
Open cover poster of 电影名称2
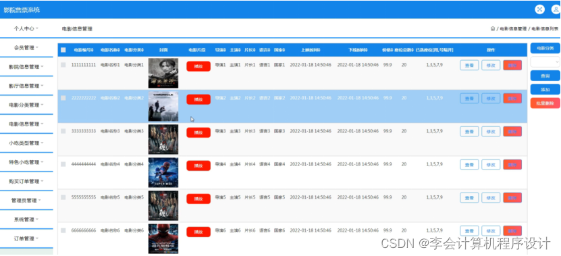click(163, 106)
